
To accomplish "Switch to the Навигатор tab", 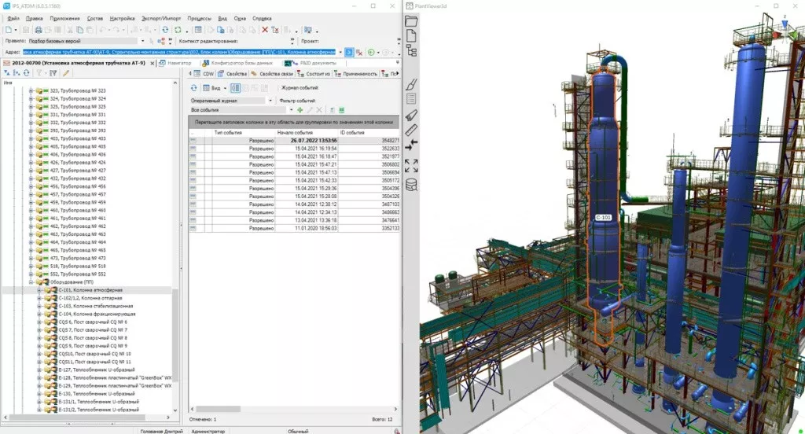I will coord(175,63).
